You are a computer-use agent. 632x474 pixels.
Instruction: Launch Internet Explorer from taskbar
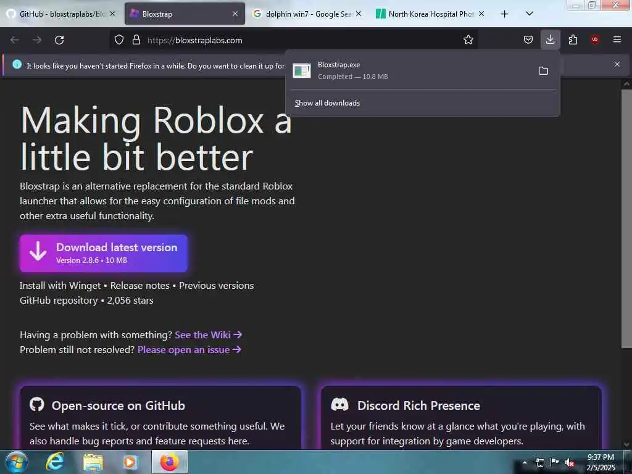tap(55, 462)
